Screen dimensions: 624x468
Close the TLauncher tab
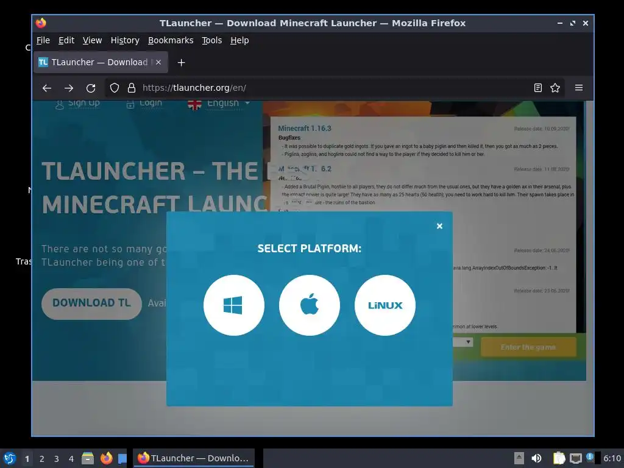point(158,62)
